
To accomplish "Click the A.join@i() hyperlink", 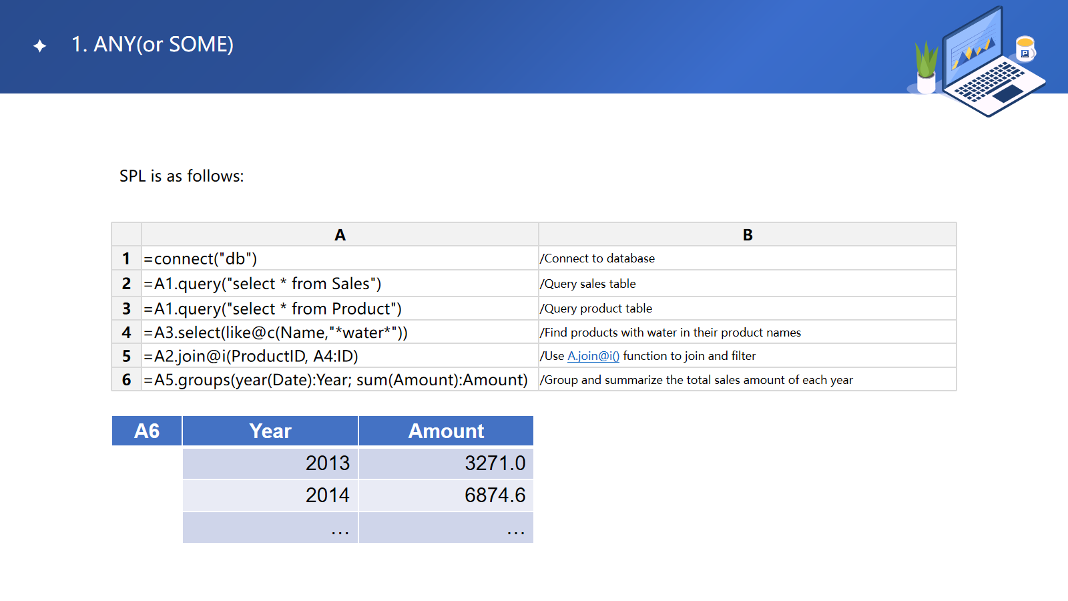I will point(593,356).
